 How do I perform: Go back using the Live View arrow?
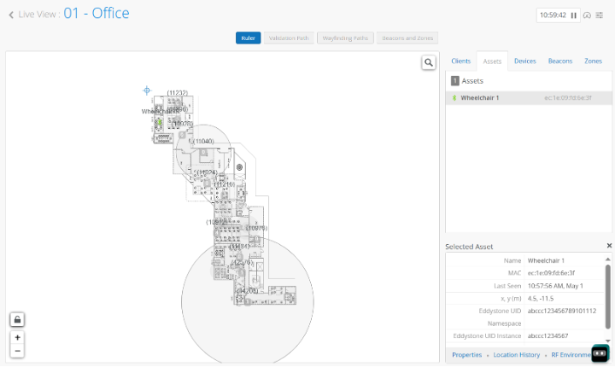(x=11, y=15)
